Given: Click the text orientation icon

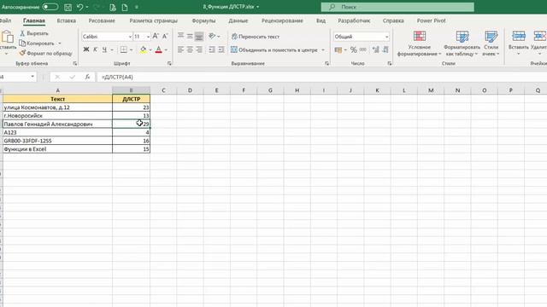Looking at the screenshot, I should tap(212, 36).
